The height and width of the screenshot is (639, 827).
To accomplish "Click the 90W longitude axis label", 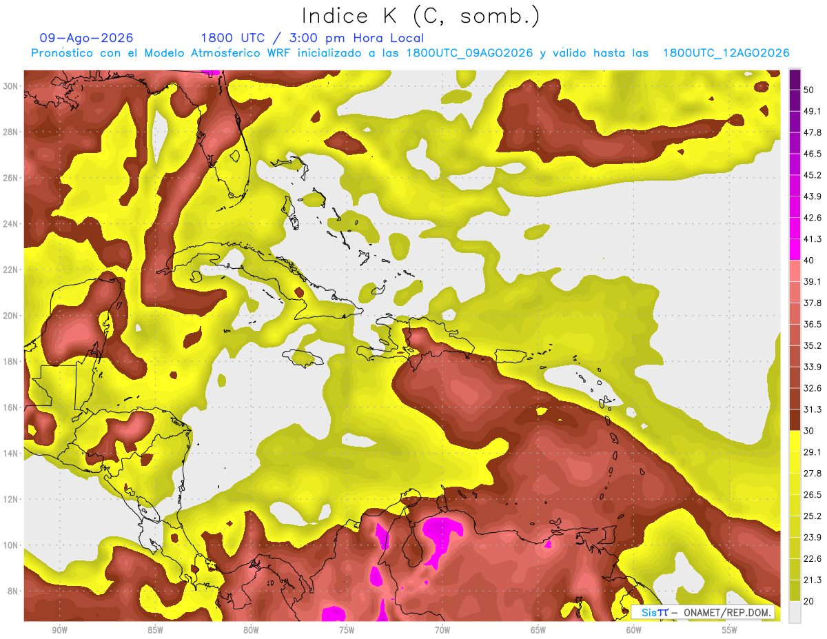I will pos(59,631).
